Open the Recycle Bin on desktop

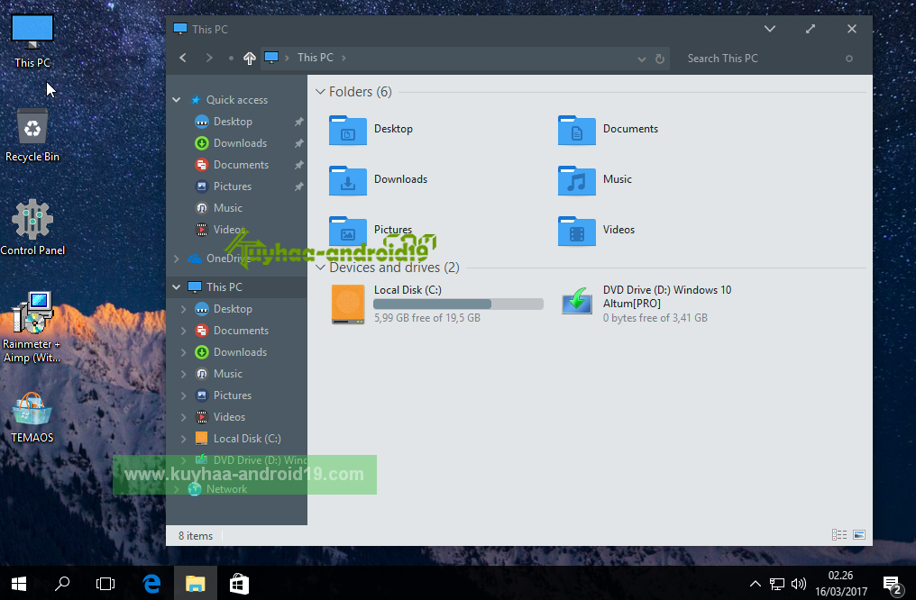click(32, 135)
